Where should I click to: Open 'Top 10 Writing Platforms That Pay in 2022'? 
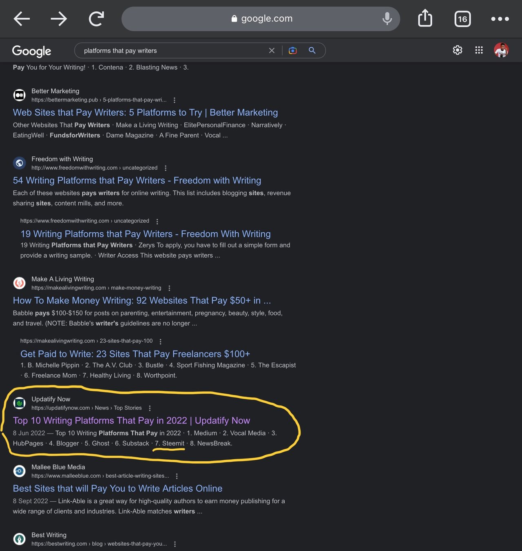[x=131, y=421]
